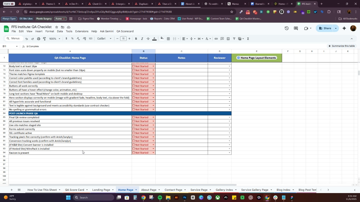Open Reviewer dropdown for SSL certificate active

tap(229, 133)
